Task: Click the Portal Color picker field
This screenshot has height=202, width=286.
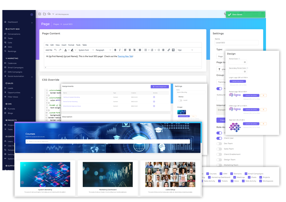Action: (x=237, y=62)
